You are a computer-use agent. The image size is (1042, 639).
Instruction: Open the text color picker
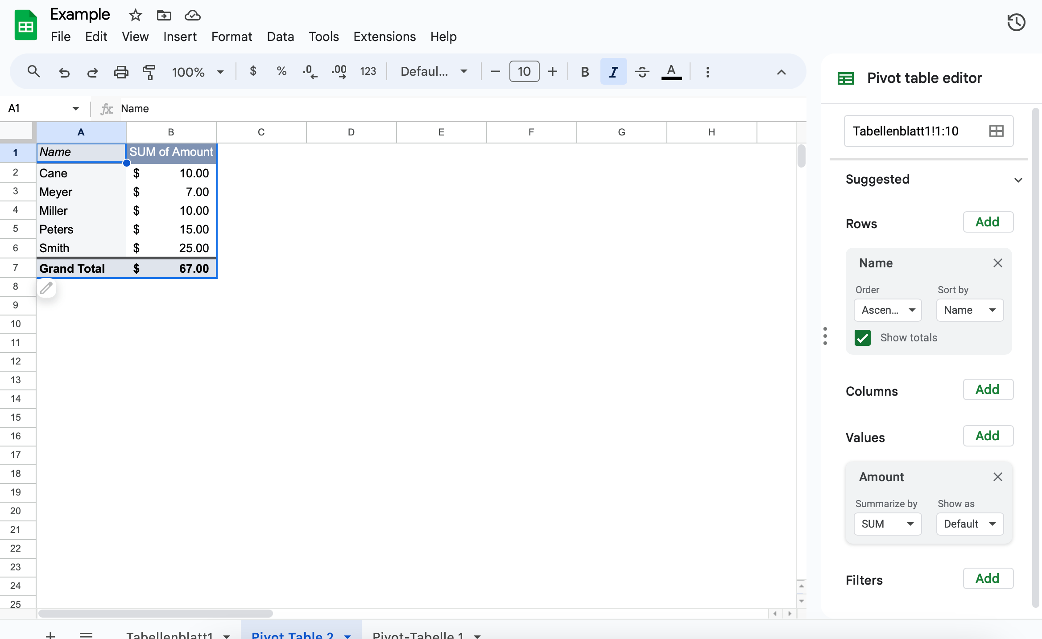tap(671, 71)
